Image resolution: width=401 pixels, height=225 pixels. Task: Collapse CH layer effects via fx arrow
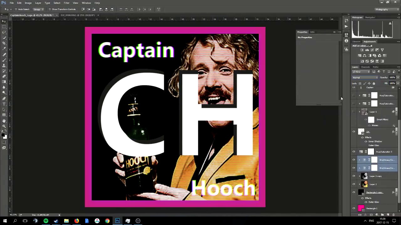point(397,132)
